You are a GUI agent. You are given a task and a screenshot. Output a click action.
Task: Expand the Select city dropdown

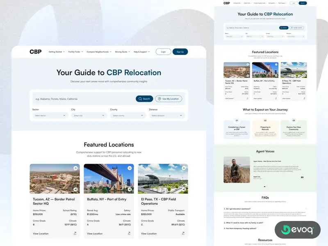tap(89, 116)
